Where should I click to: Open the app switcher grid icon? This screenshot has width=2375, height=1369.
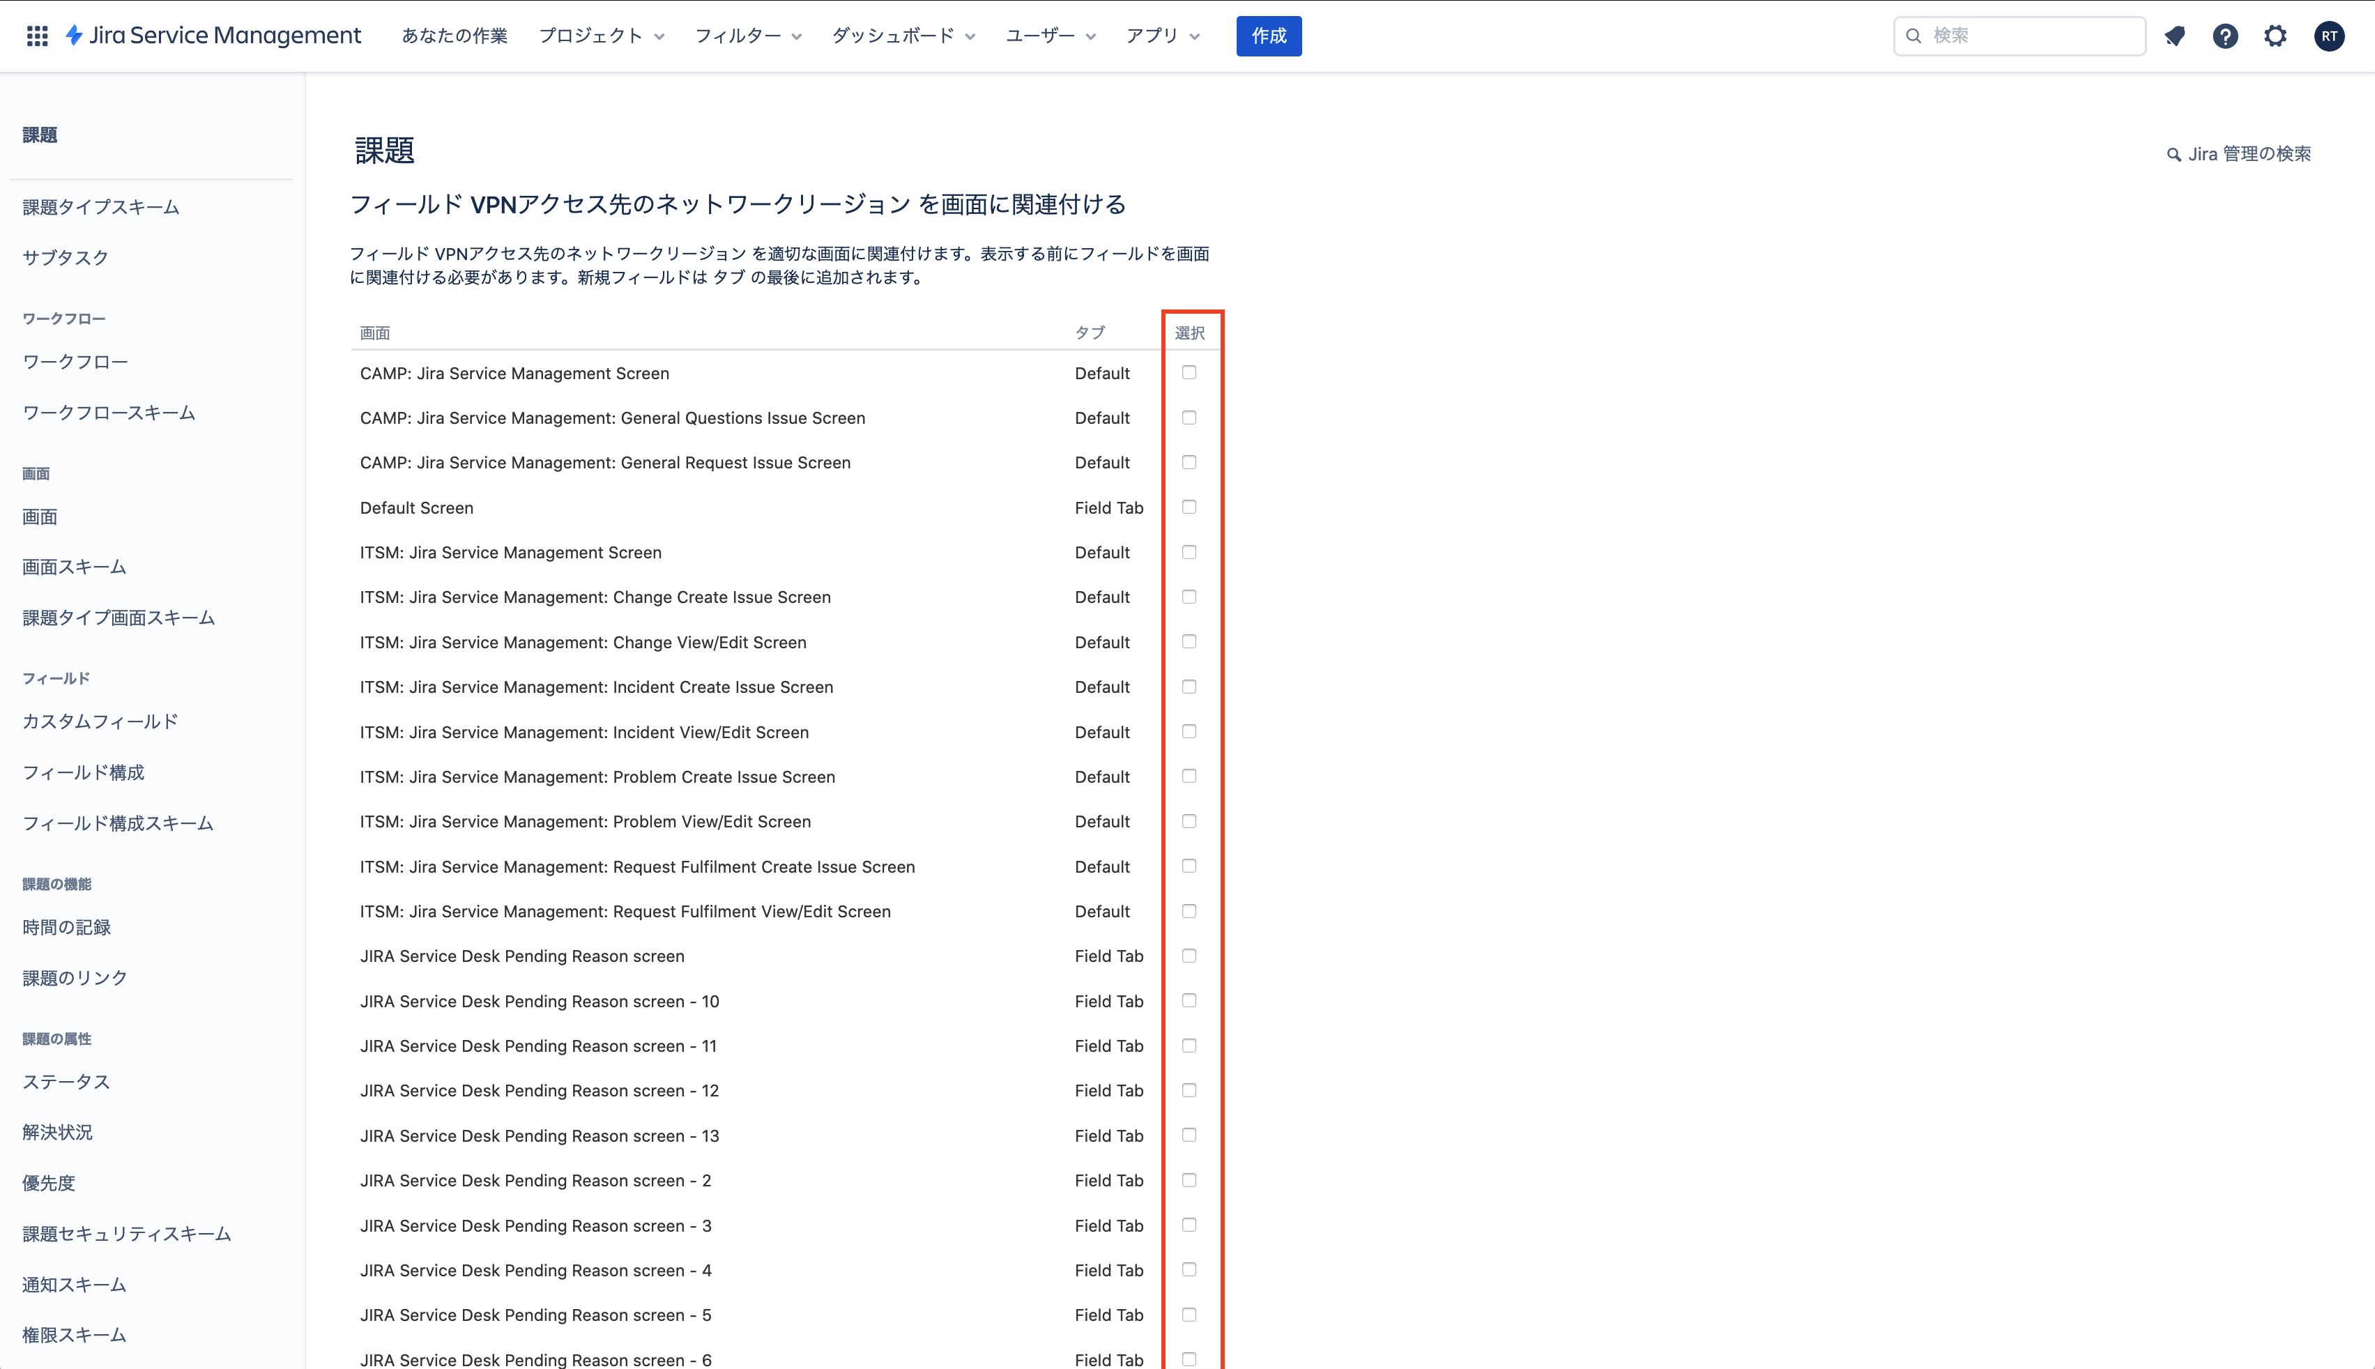[37, 36]
